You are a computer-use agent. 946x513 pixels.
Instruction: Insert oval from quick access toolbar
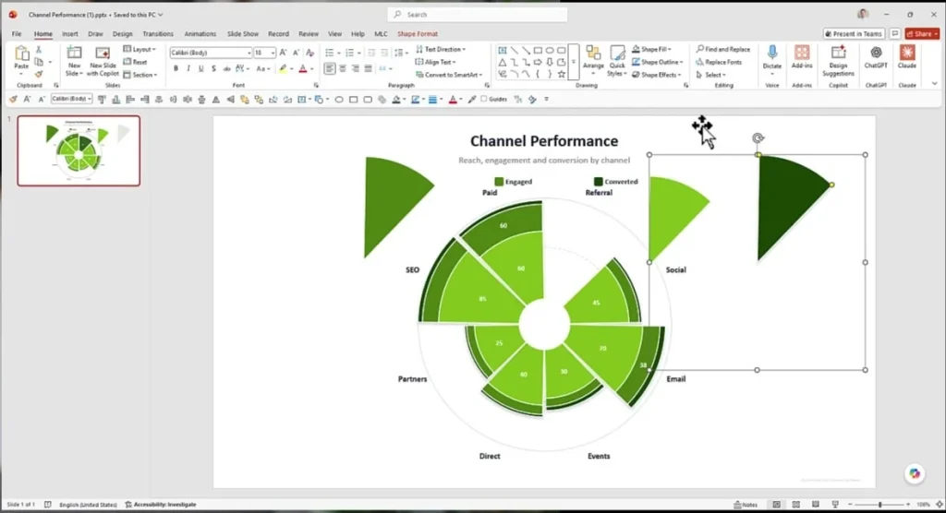pyautogui.click(x=339, y=100)
